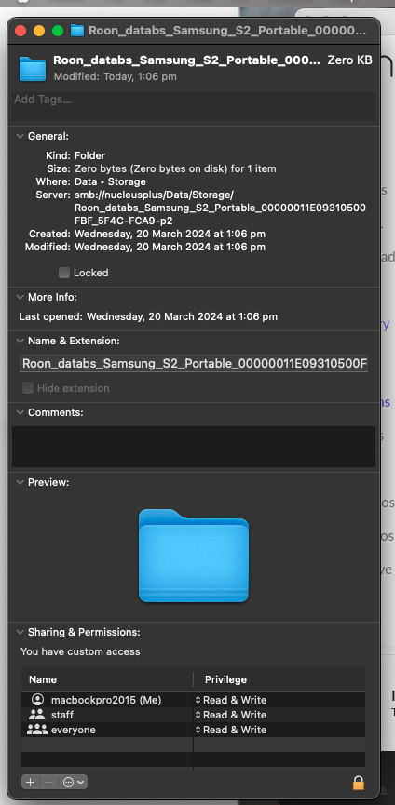Click the everyone group icon
The image size is (395, 805).
(x=37, y=730)
